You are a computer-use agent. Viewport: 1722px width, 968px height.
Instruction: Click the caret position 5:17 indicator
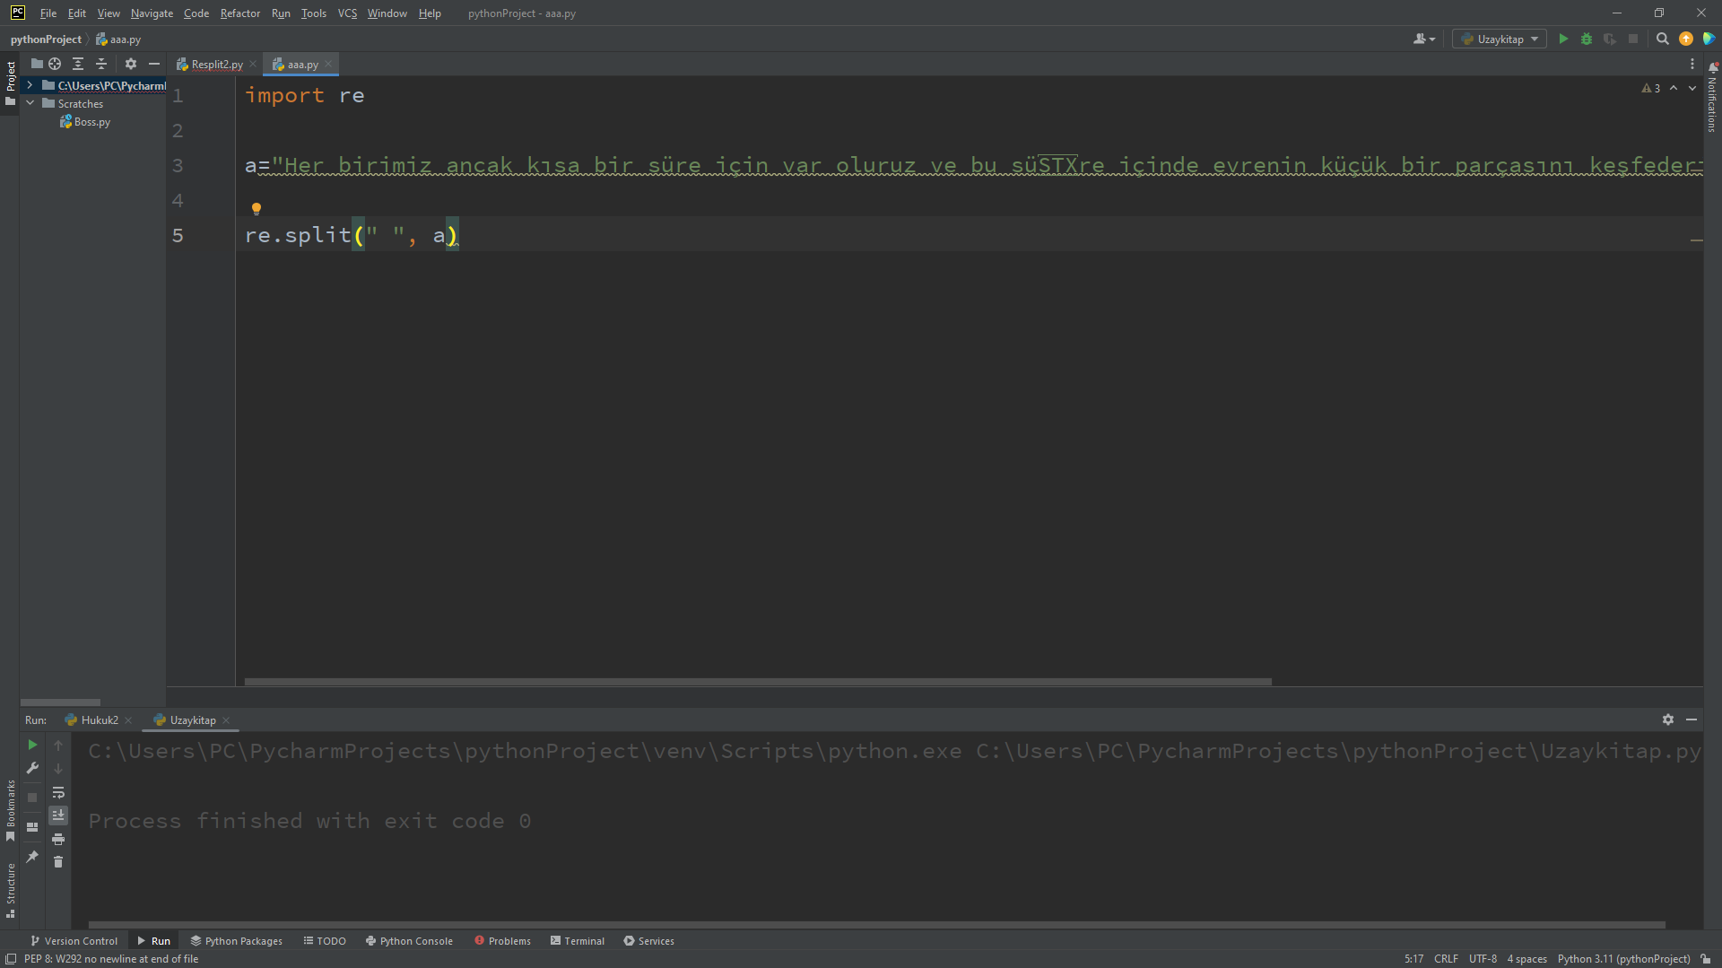(1413, 959)
